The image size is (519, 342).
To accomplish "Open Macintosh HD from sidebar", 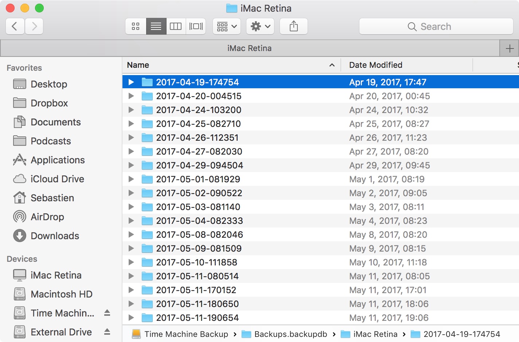I will pos(61,294).
